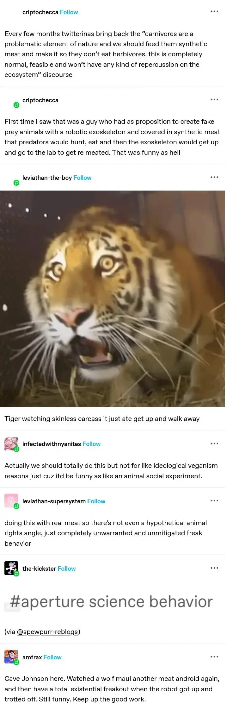Viewport: 227px width, 710px height.
Task: Click amtrax's avatar icon
Action: [11, 657]
